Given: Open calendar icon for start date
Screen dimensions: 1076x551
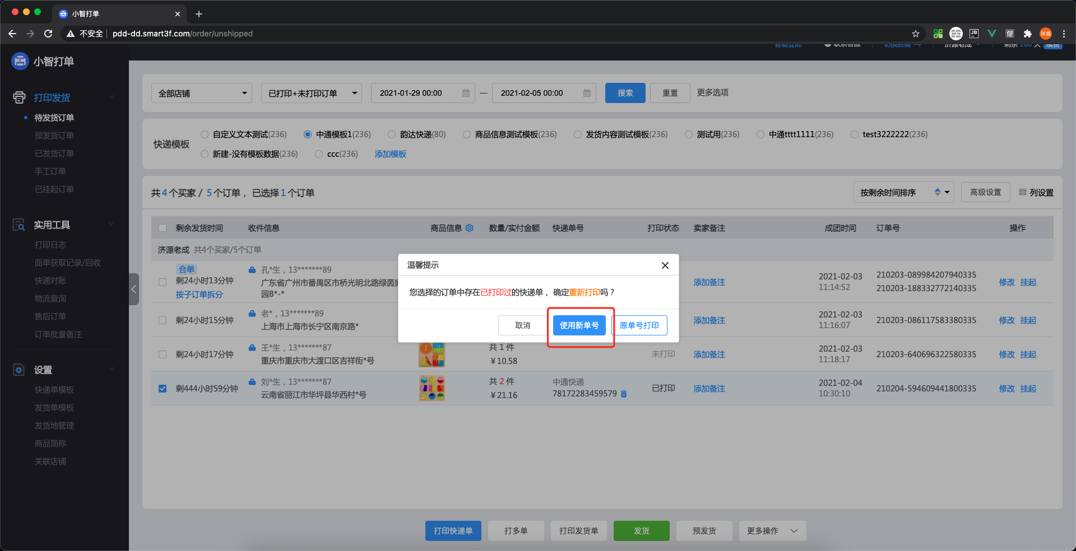Looking at the screenshot, I should coord(466,93).
